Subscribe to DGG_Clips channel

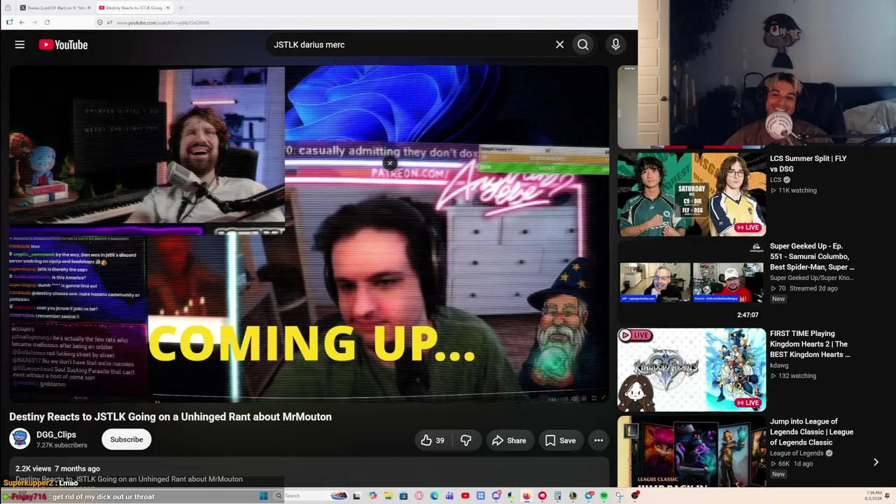[x=127, y=440]
